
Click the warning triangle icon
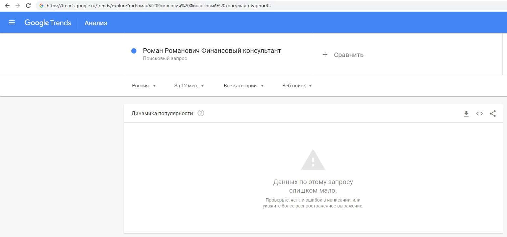point(313,160)
